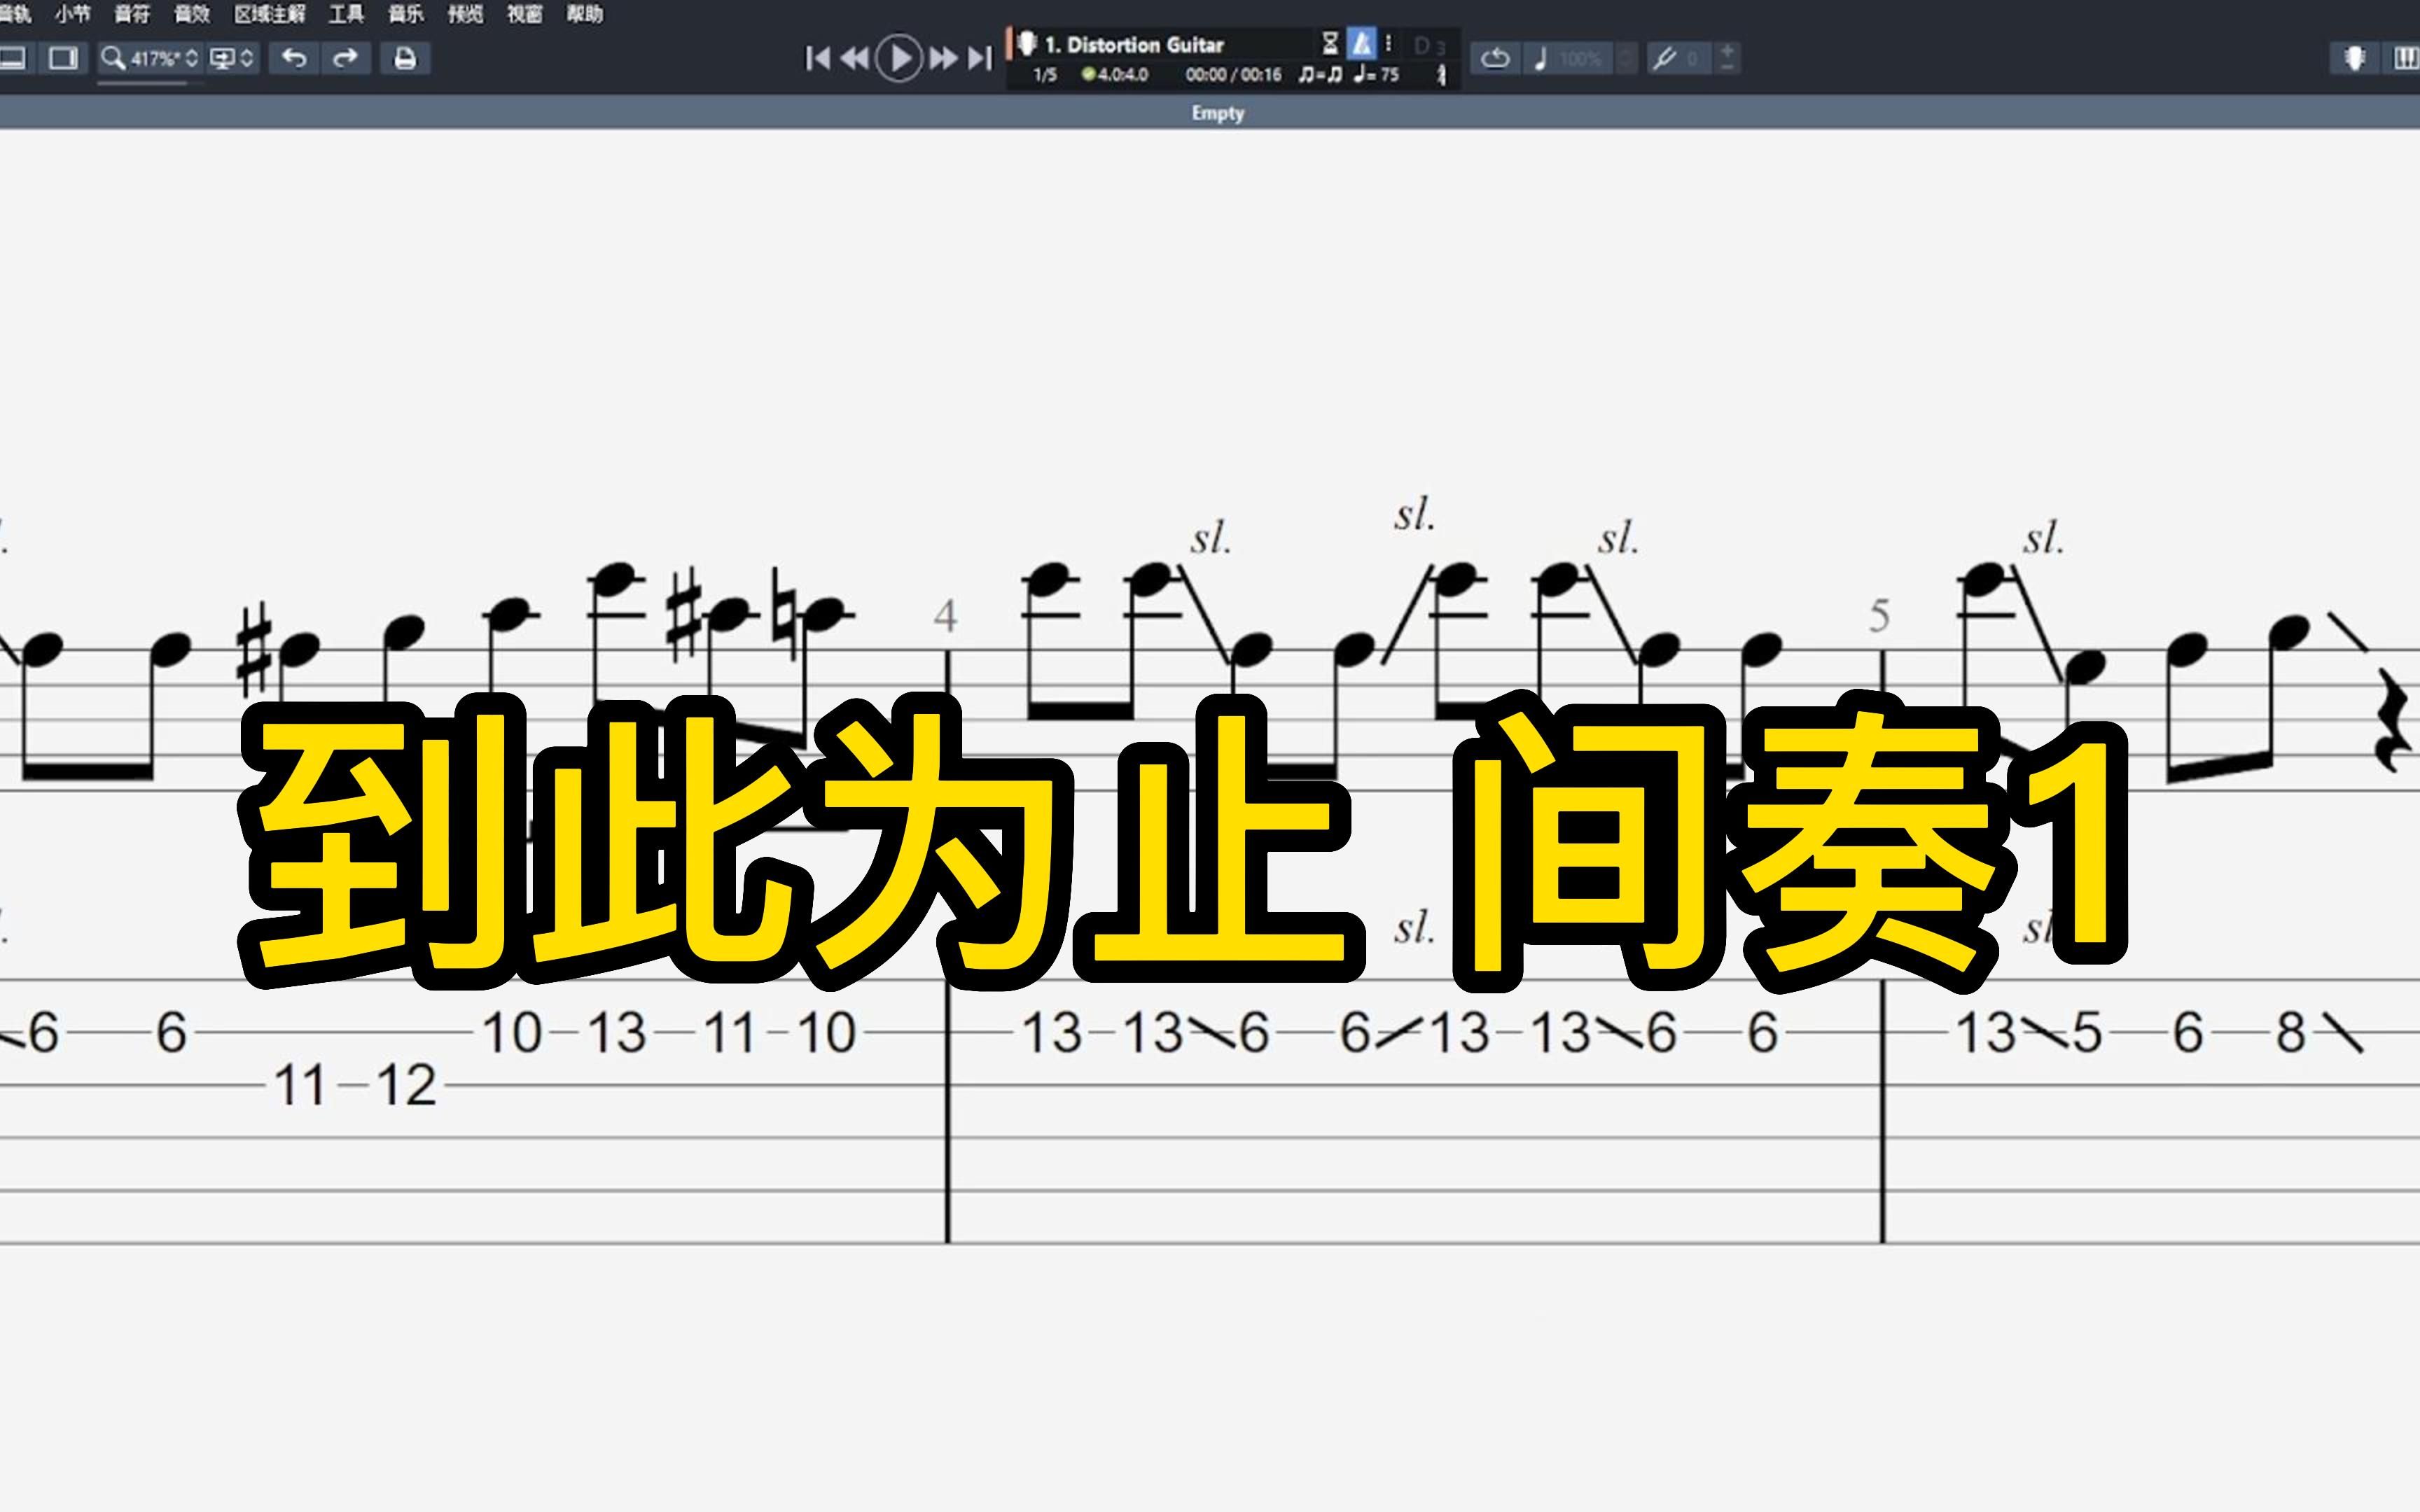This screenshot has width=2420, height=1512.
Task: Click the small tuning icon in LCD corner
Action: [1441, 75]
